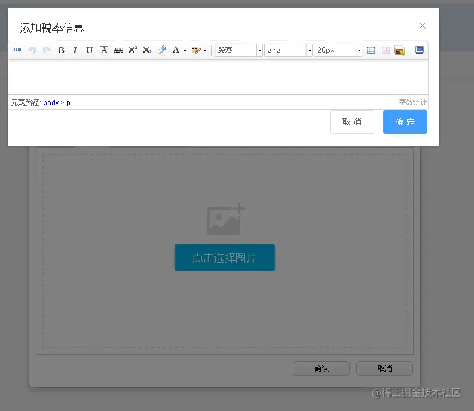Toggle bold formatting
474x411 pixels.
point(61,50)
